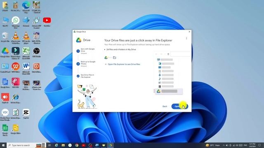Launch CapCut desktop shortcut
The width and height of the screenshot is (264, 148).
click(x=26, y=114)
